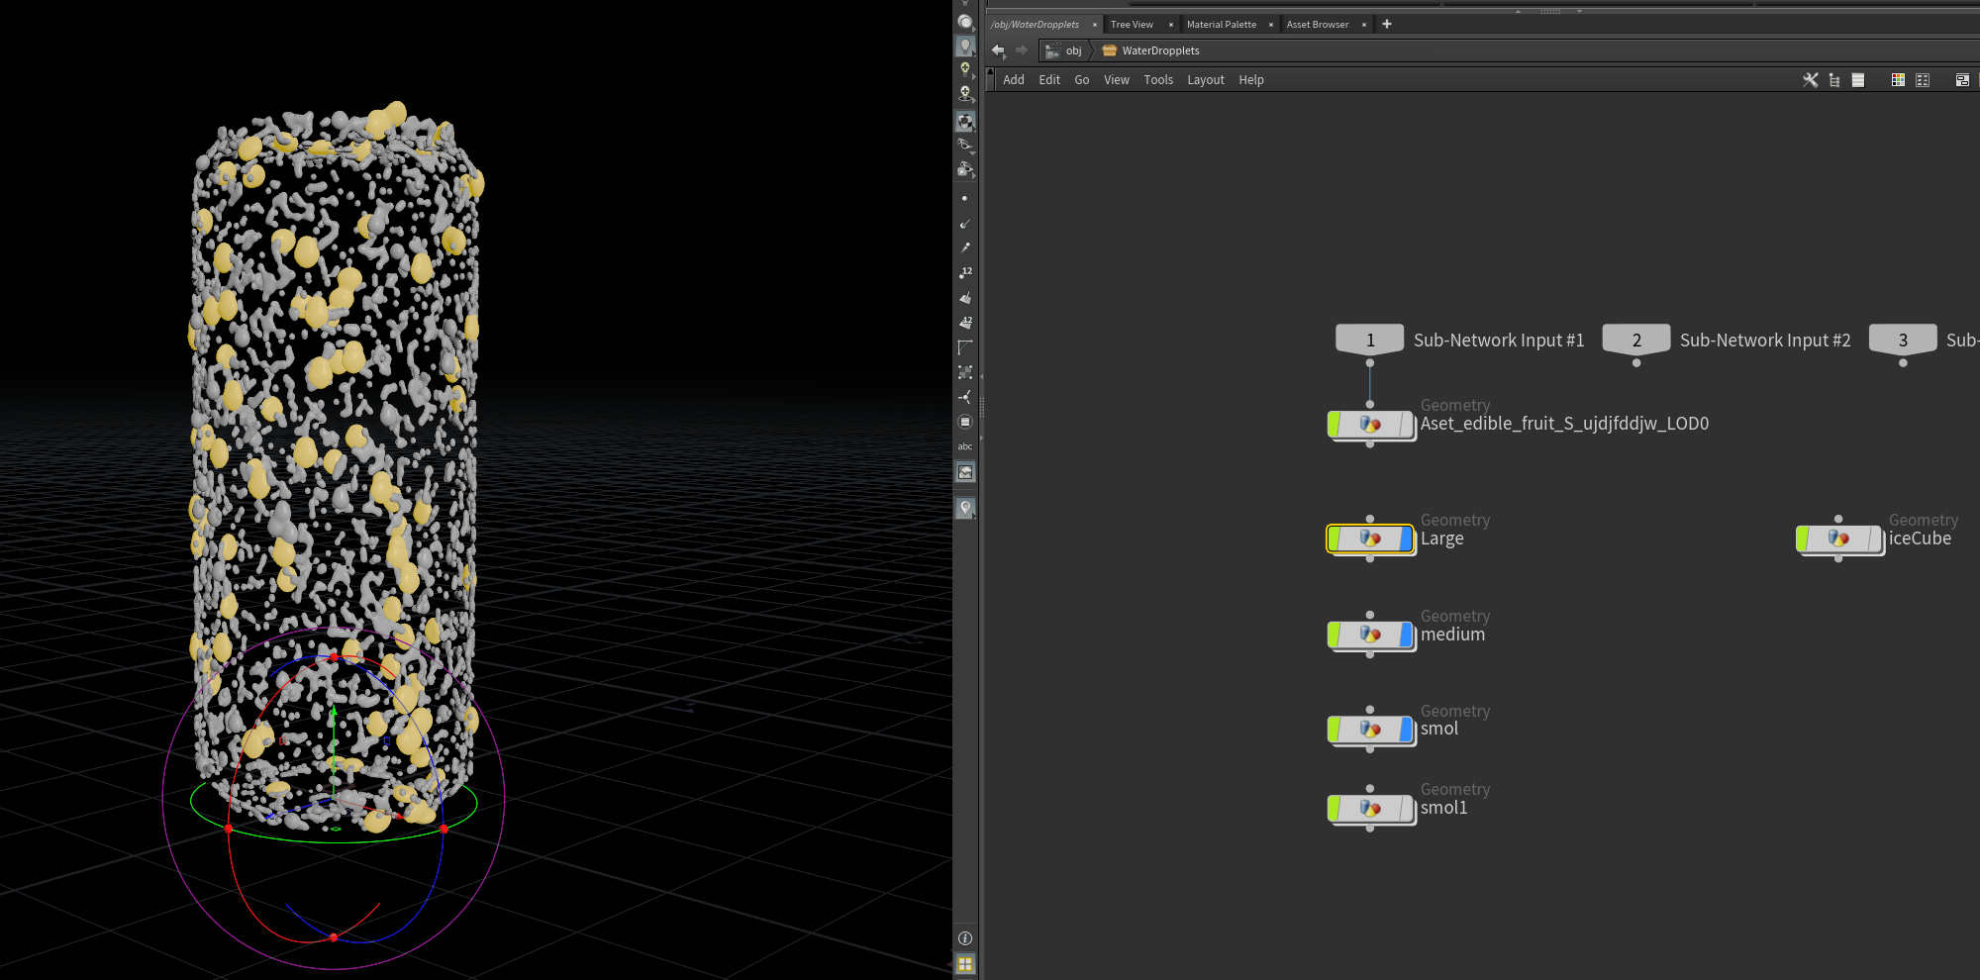Close the Material Palette tab
The width and height of the screenshot is (1980, 980).
pos(1271,25)
